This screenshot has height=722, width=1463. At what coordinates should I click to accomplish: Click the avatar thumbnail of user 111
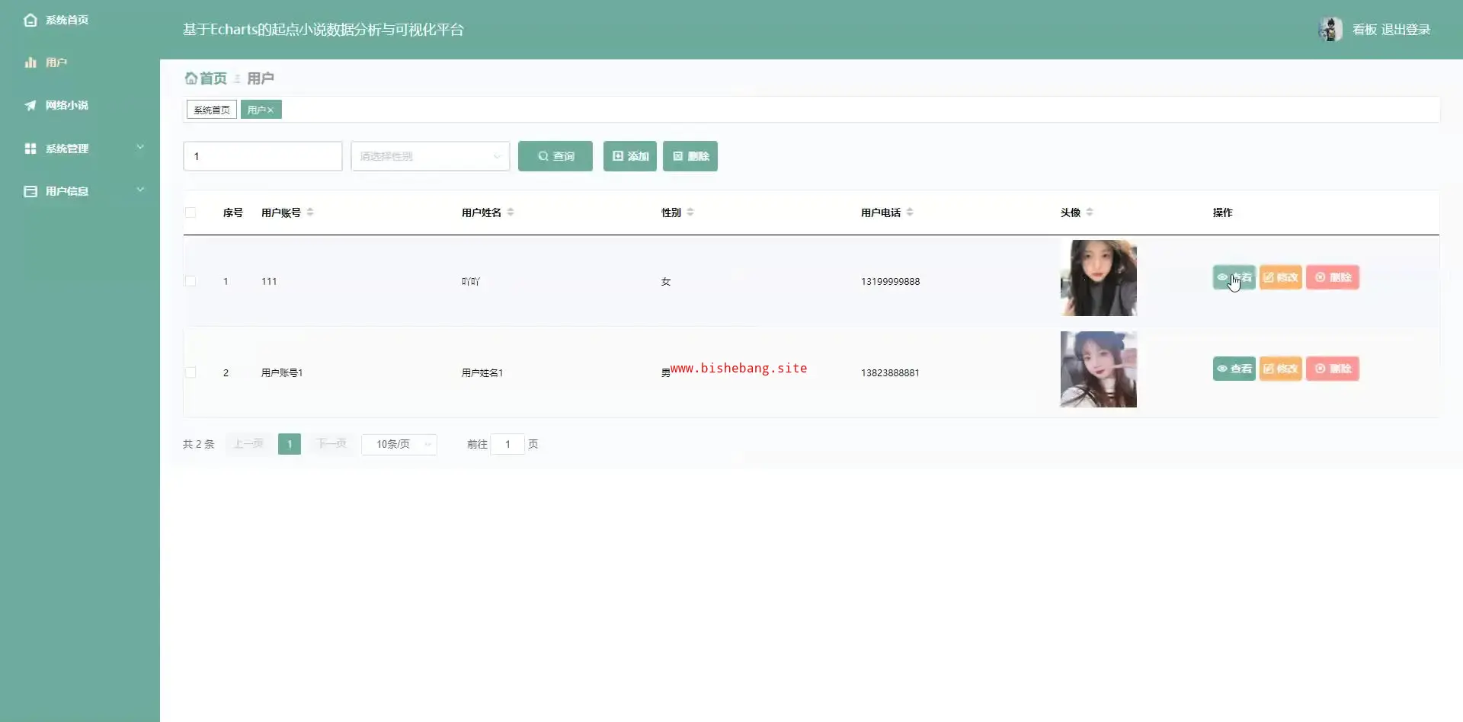coord(1099,278)
